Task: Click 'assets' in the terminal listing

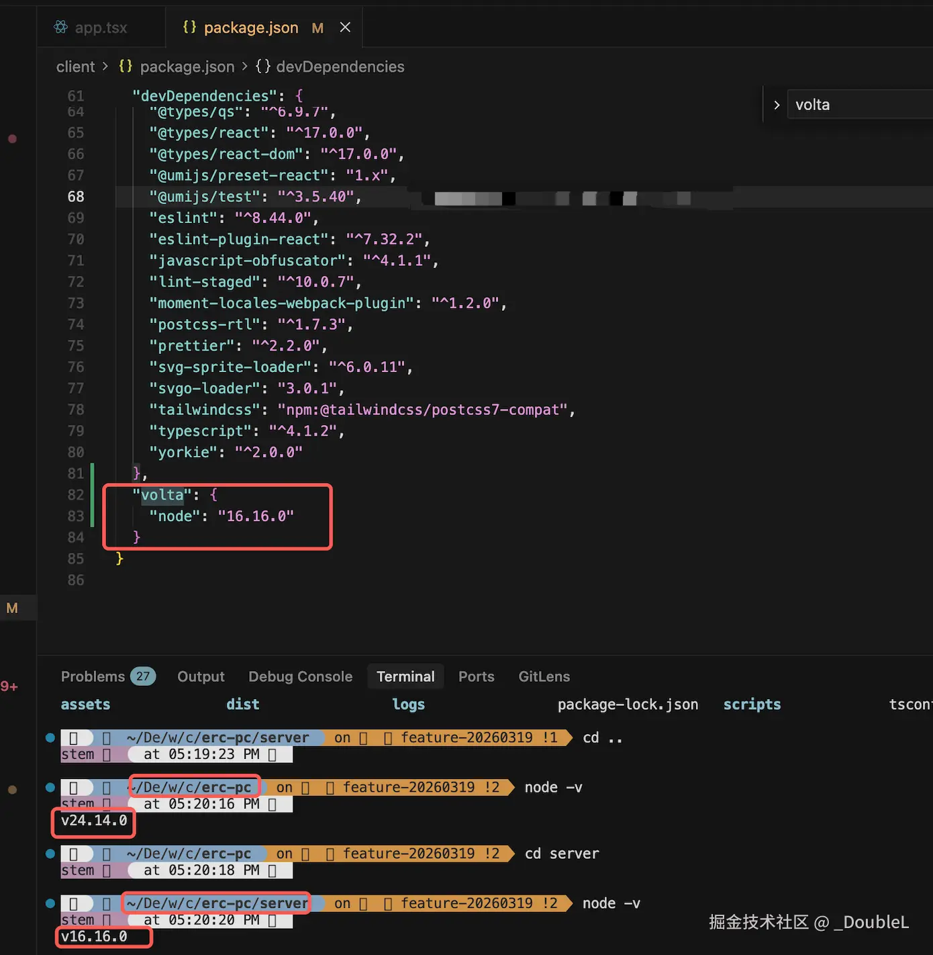Action: click(x=85, y=704)
